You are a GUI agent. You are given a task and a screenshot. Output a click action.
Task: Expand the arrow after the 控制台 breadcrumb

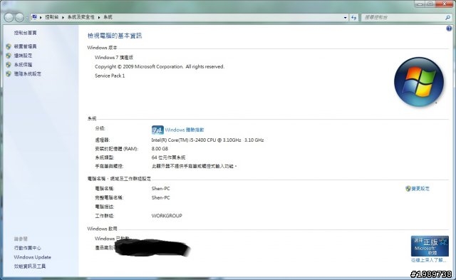pos(63,17)
